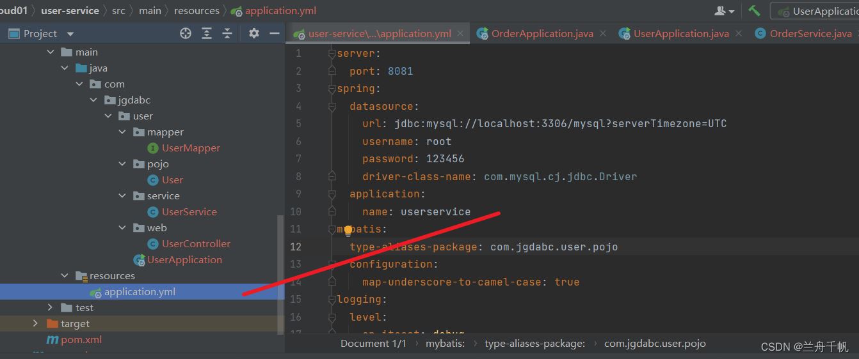Click the yellow intention lightbulb icon
Viewport: 859px width, 359px height.
[348, 230]
